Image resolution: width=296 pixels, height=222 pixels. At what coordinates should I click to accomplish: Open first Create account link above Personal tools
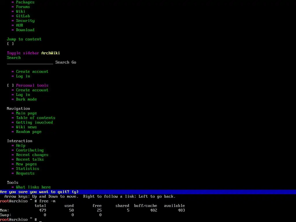tap(32, 72)
